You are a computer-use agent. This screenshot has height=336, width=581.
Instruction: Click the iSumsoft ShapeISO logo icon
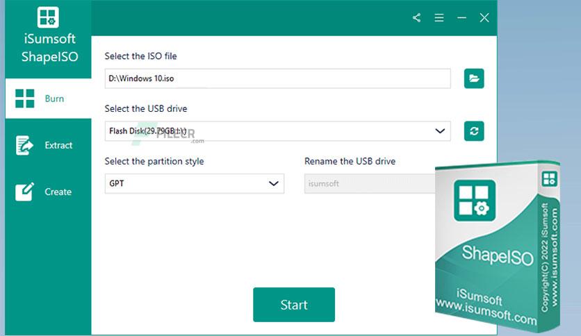48,17
